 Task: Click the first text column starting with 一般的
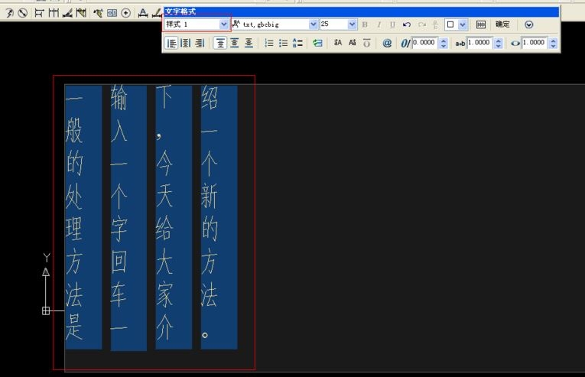83,217
